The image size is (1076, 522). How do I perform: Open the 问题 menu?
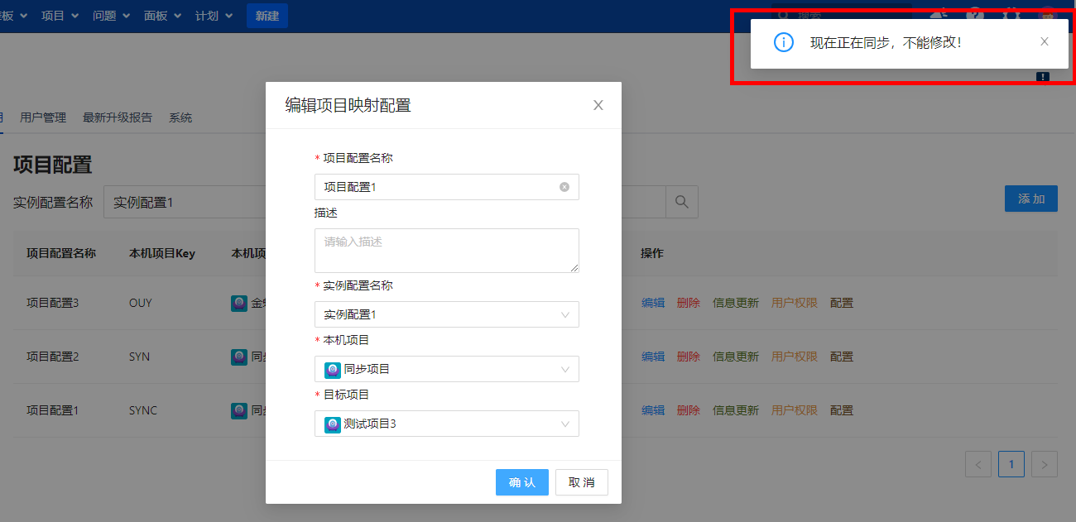[x=110, y=16]
